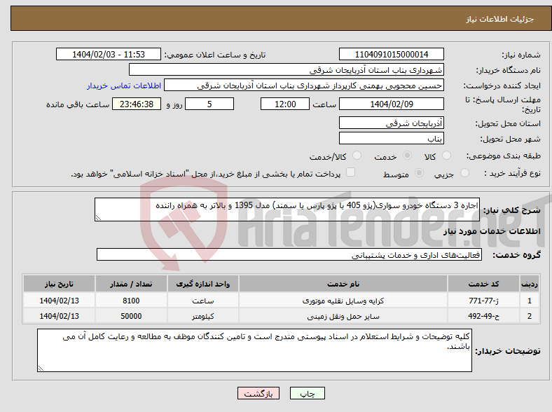Click the description textarea resize handle

(98, 218)
